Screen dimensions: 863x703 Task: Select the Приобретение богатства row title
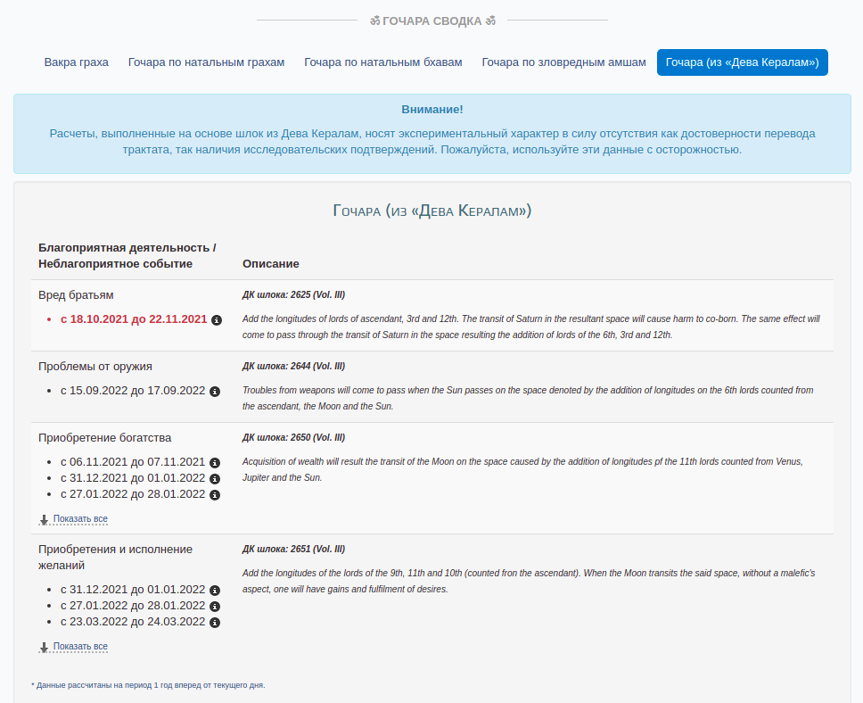tap(105, 438)
